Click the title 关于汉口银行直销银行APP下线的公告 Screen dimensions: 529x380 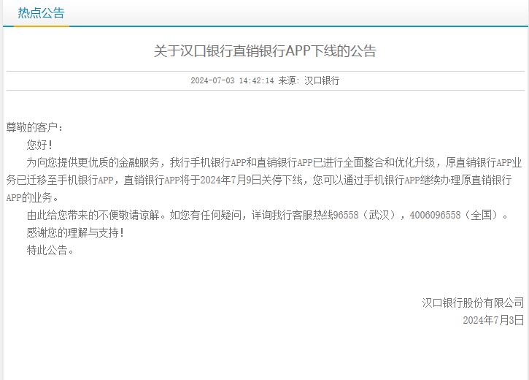coord(265,51)
